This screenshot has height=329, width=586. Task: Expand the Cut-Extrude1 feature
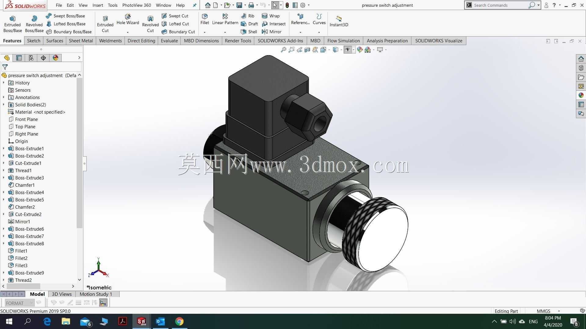tap(3, 163)
